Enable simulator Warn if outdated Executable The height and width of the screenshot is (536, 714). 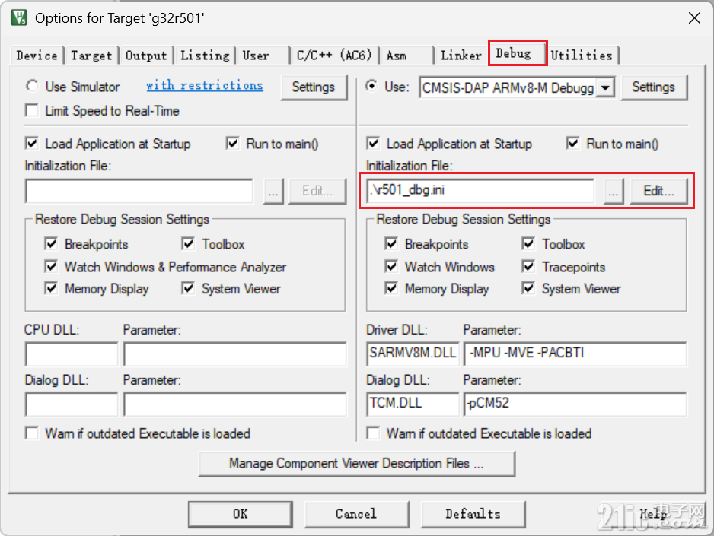coord(32,433)
